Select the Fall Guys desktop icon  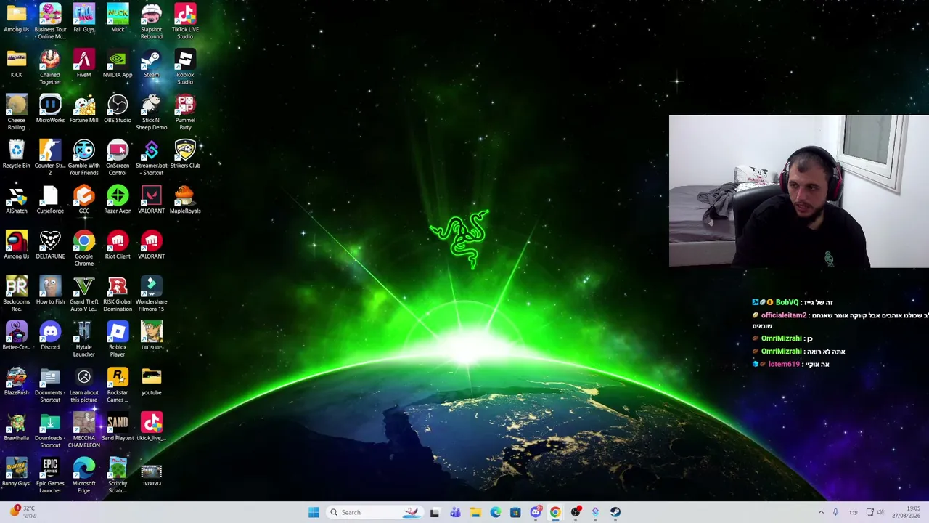click(x=83, y=19)
